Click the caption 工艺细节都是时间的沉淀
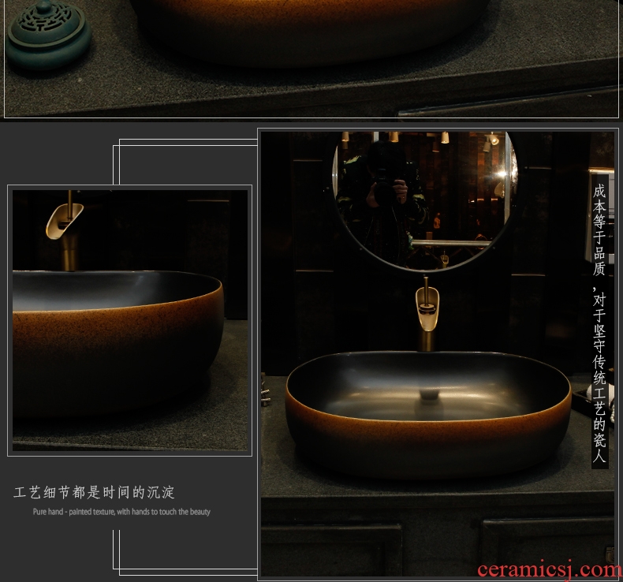 (94, 493)
